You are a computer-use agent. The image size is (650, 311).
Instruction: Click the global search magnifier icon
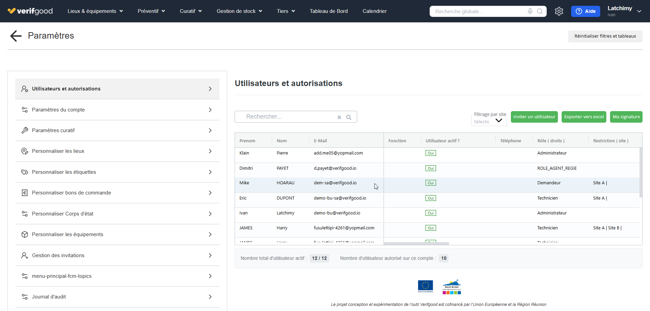point(540,11)
